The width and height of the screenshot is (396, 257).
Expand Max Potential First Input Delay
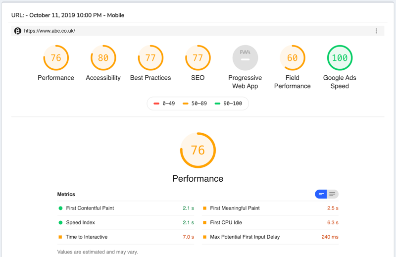(x=270, y=237)
